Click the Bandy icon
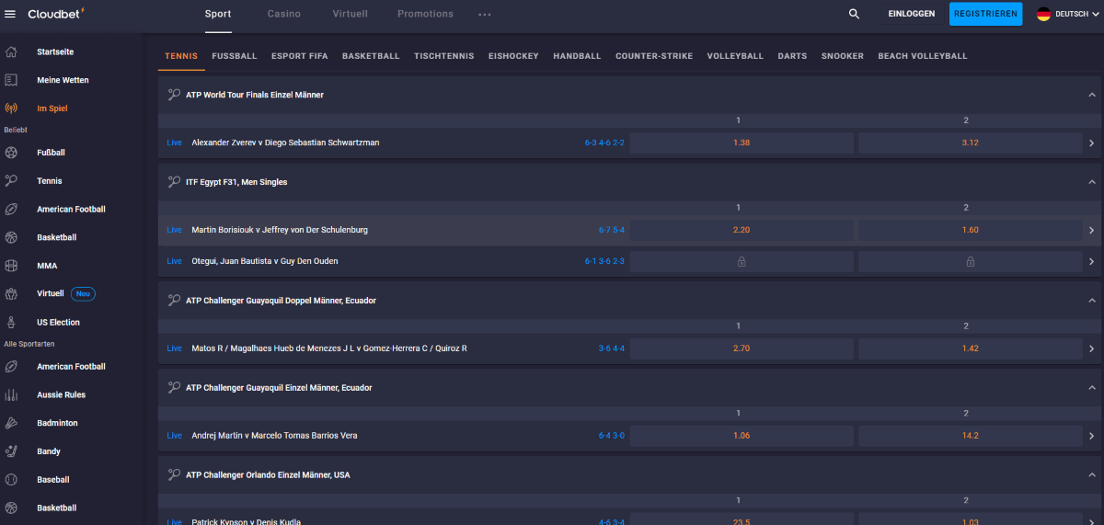The height and width of the screenshot is (525, 1104). [x=11, y=451]
